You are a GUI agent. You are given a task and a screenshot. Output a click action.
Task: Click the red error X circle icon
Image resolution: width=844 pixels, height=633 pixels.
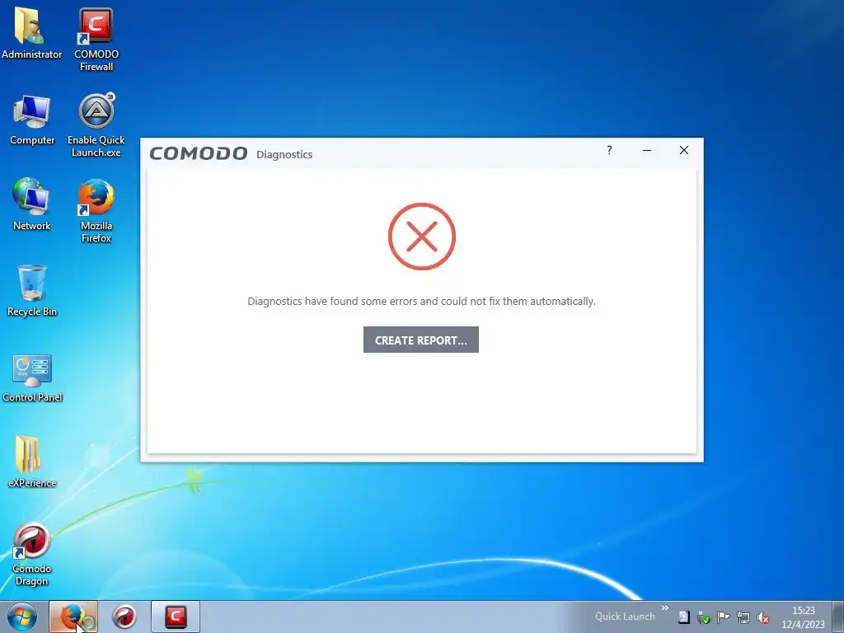click(x=422, y=237)
